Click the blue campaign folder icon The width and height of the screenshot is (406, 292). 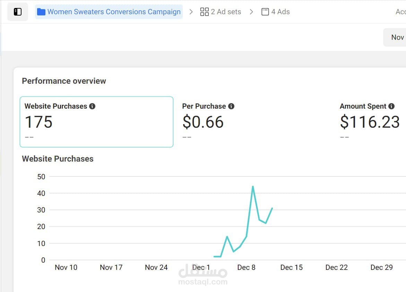[41, 12]
